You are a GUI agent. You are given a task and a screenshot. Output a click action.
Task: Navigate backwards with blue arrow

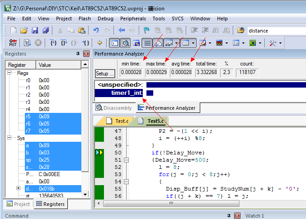(122, 30)
